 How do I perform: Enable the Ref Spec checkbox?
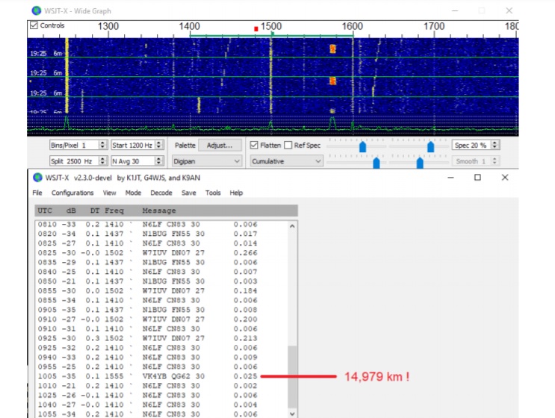point(288,145)
